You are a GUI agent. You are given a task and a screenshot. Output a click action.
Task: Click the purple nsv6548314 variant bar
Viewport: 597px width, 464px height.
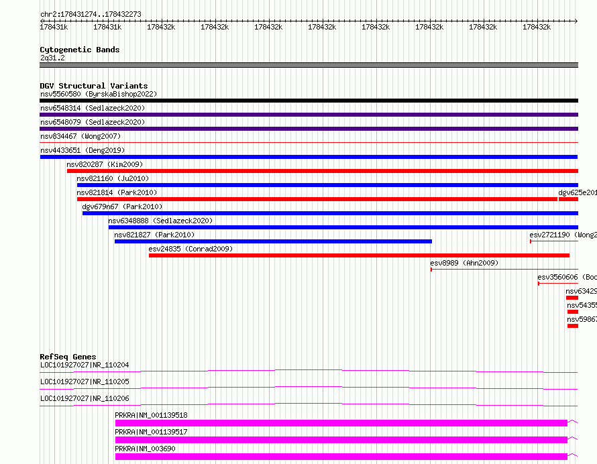pos(309,115)
